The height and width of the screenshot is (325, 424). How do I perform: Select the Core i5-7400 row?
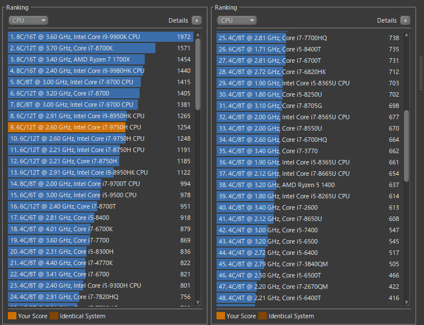tap(309, 231)
